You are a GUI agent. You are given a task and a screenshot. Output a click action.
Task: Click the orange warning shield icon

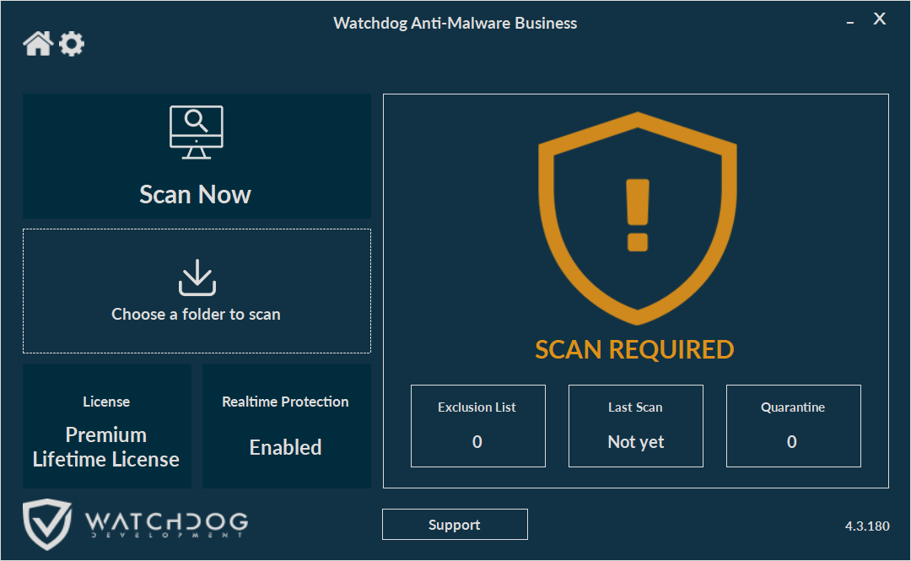coord(638,218)
